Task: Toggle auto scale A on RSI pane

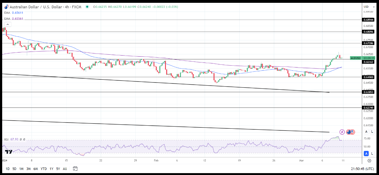Action: [366, 153]
